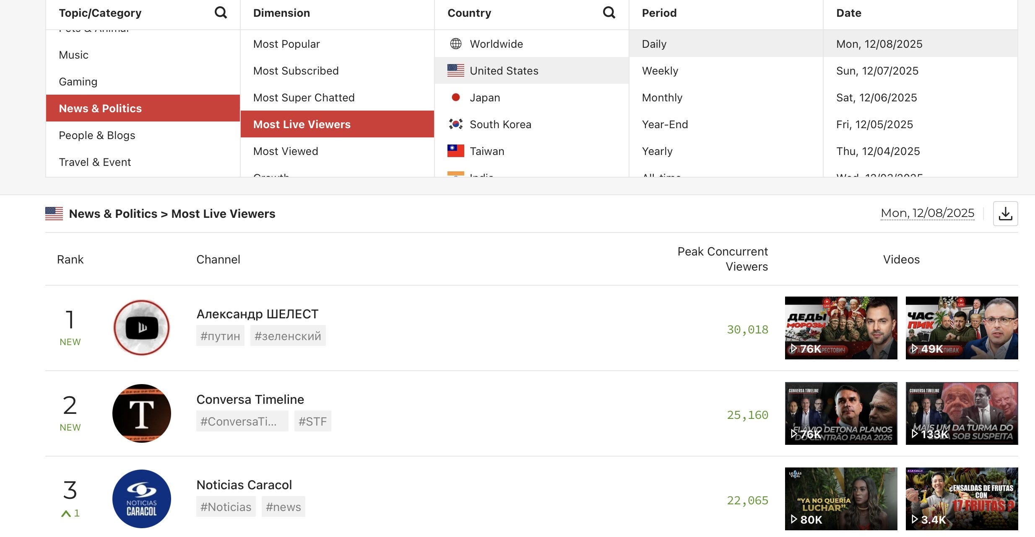The width and height of the screenshot is (1035, 537).
Task: Select the Gaming category
Action: tap(78, 82)
